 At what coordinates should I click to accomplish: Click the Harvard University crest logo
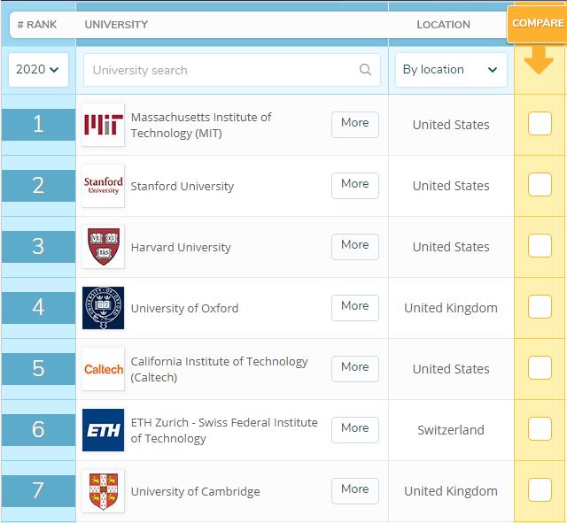pyautogui.click(x=103, y=247)
